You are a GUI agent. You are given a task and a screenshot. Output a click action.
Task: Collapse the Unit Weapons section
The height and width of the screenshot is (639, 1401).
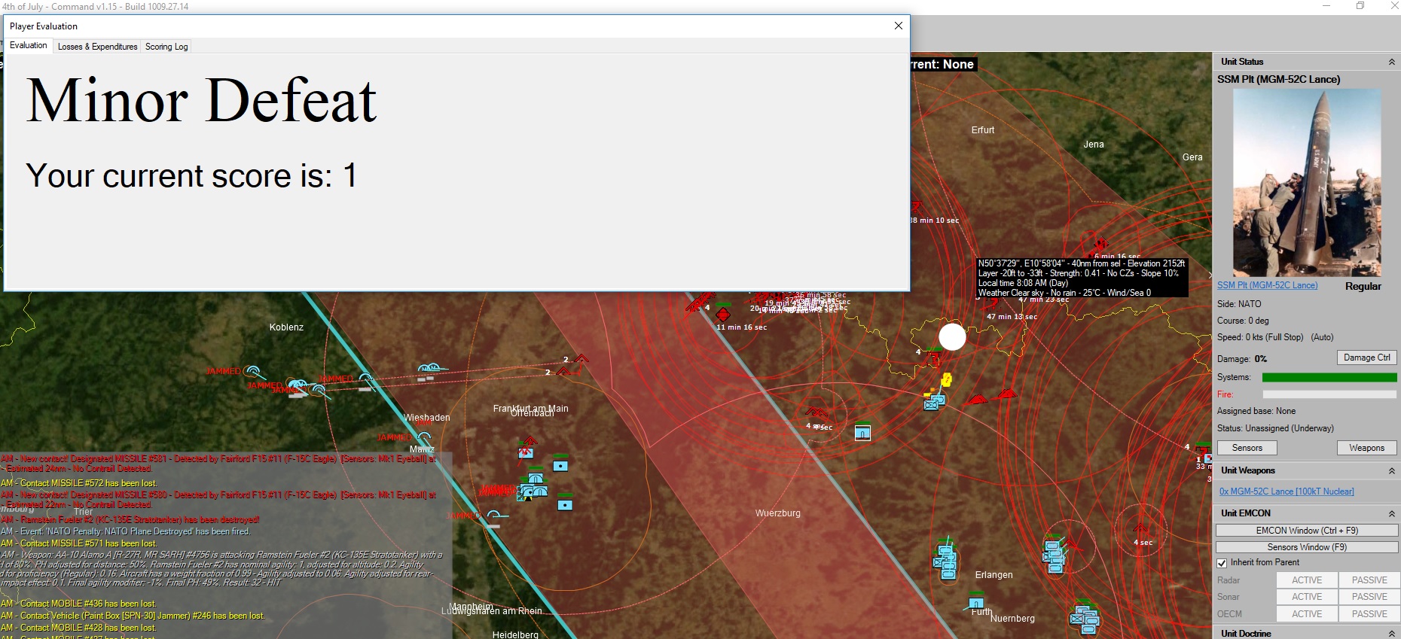pyautogui.click(x=1391, y=470)
